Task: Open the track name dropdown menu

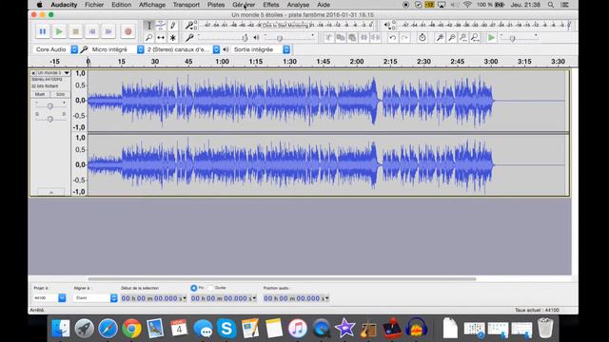Action: [67, 73]
